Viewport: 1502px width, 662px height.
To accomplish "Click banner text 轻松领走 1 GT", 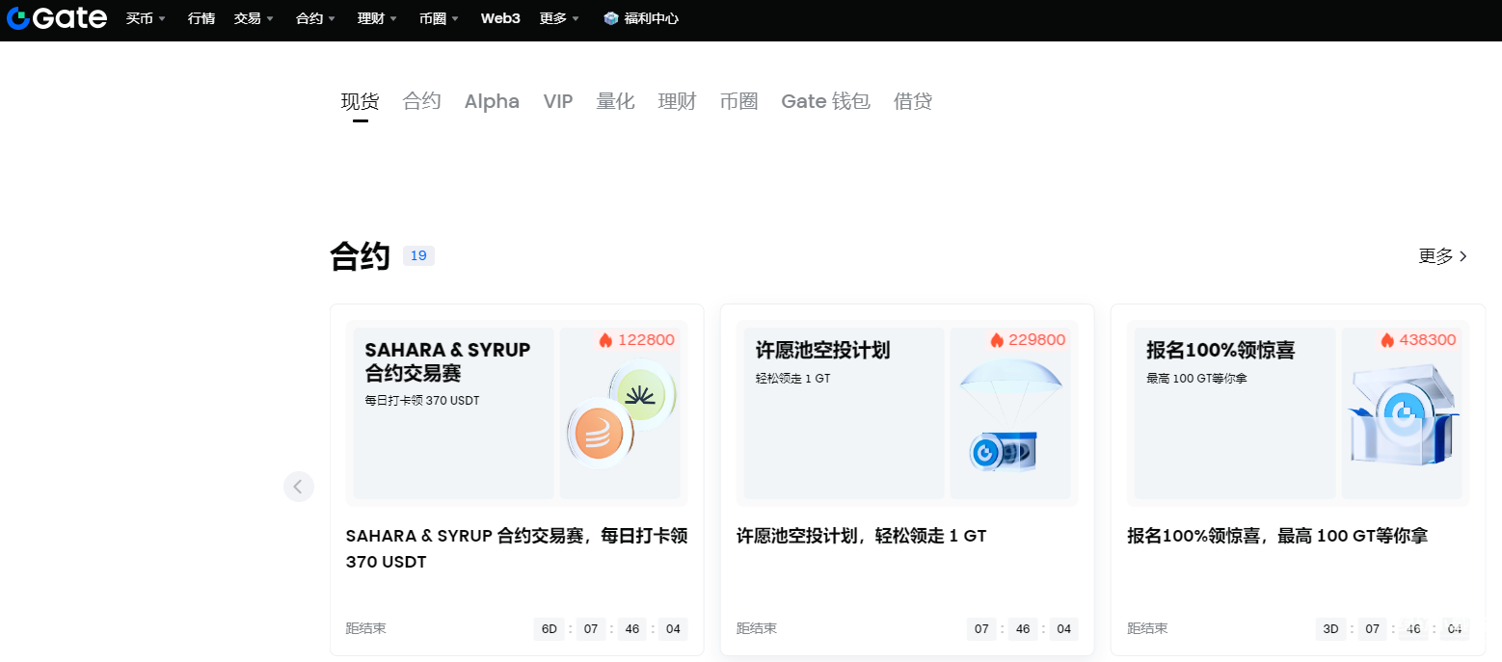I will click(x=792, y=379).
